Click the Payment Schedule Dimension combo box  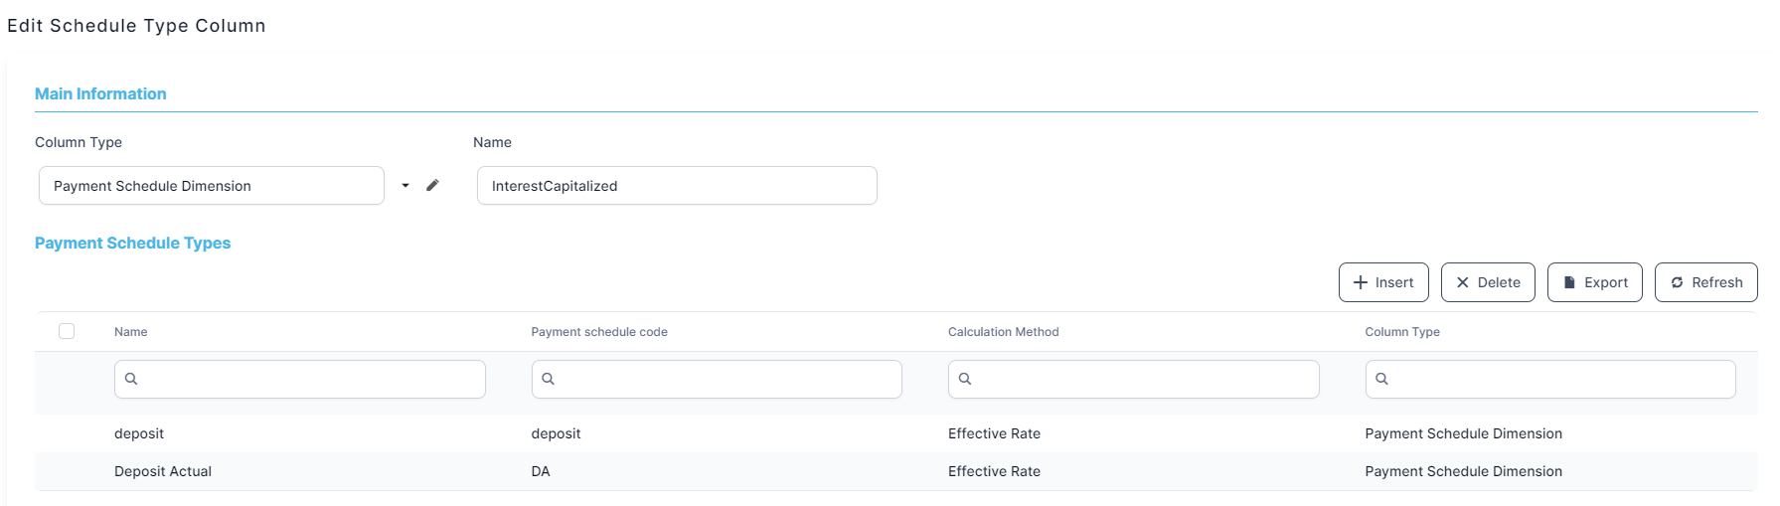pyautogui.click(x=211, y=186)
